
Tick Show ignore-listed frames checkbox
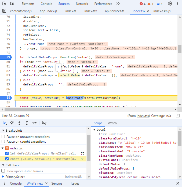(x=3, y=171)
